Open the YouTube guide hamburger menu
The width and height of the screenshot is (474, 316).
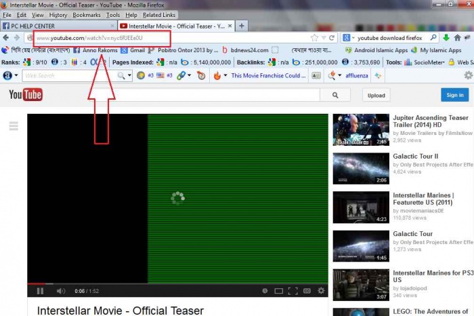point(14,125)
